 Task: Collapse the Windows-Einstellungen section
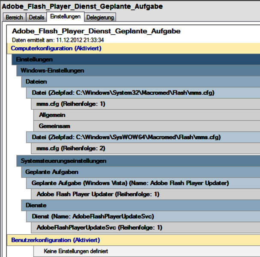click(x=138, y=71)
